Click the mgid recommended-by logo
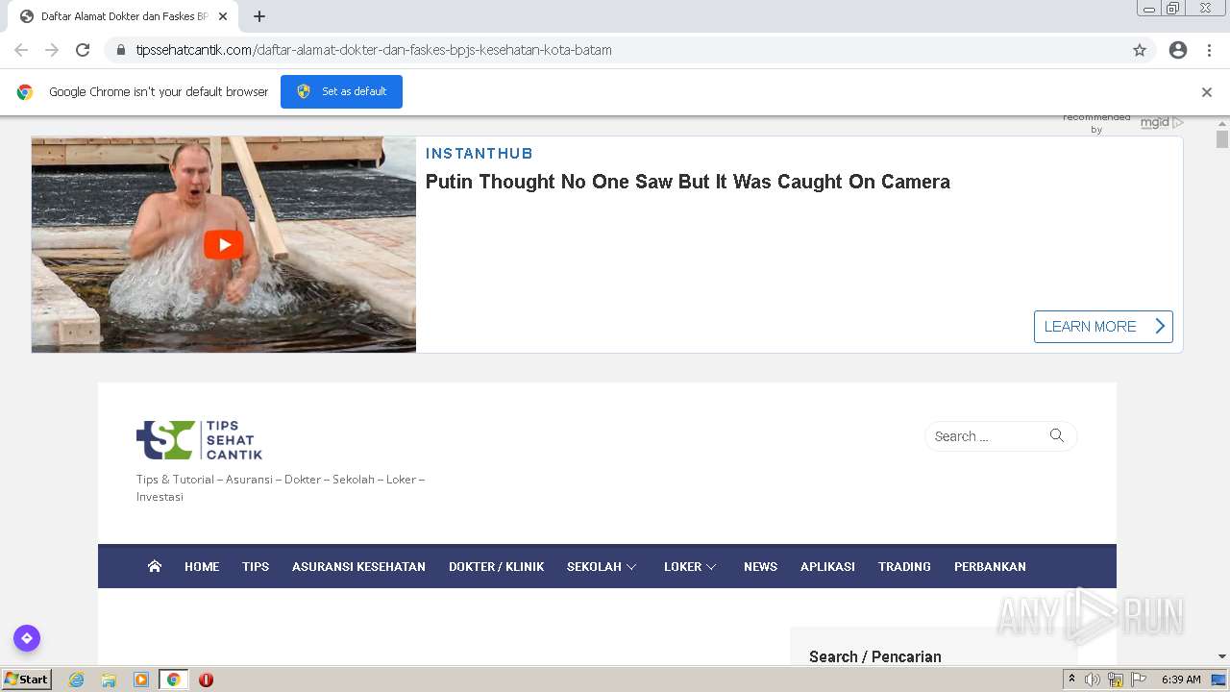 tap(1162, 122)
